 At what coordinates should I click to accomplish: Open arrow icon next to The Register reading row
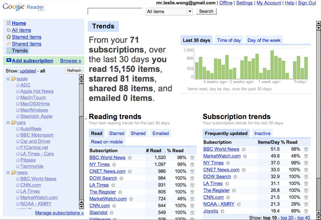[120, 192]
